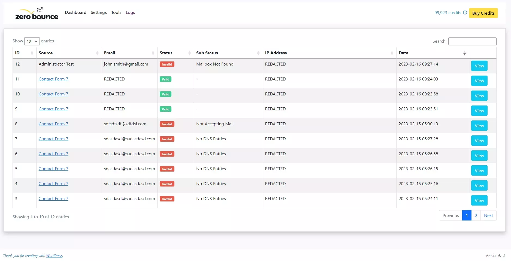
Task: Focus the Search input field
Action: (x=472, y=41)
